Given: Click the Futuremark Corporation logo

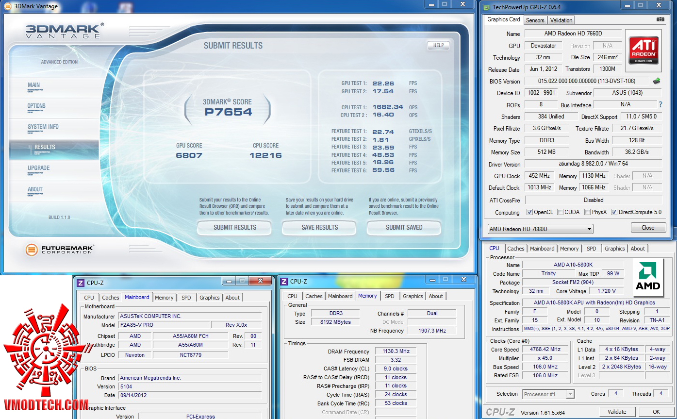Looking at the screenshot, I should (x=60, y=250).
